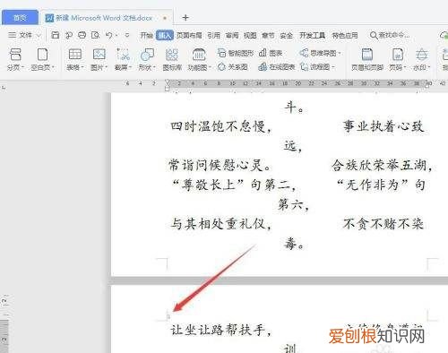This screenshot has width=448, height=353.
Task: Open 页眉和页脚 header and footer
Action: click(367, 59)
